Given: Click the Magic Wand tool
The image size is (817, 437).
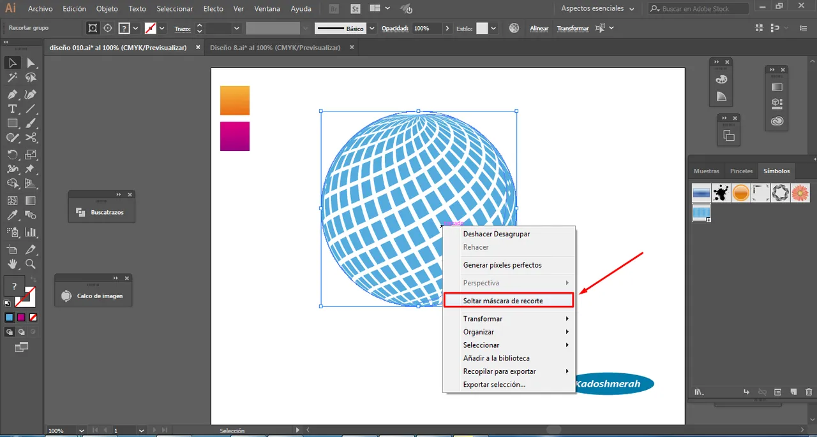Looking at the screenshot, I should tap(12, 78).
